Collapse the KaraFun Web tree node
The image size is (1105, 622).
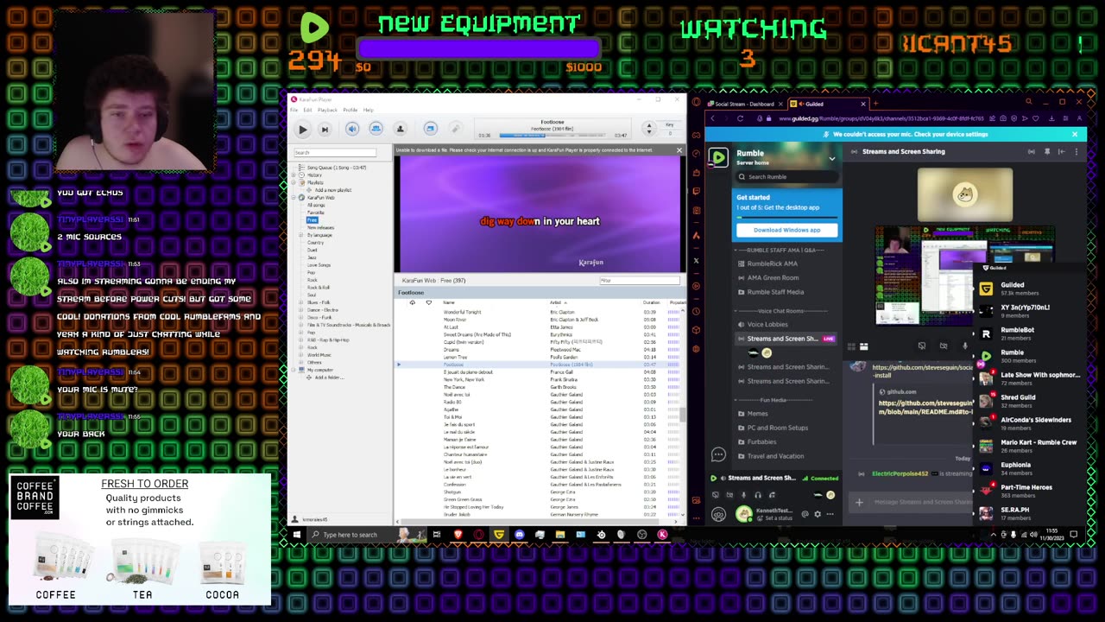[x=294, y=197]
